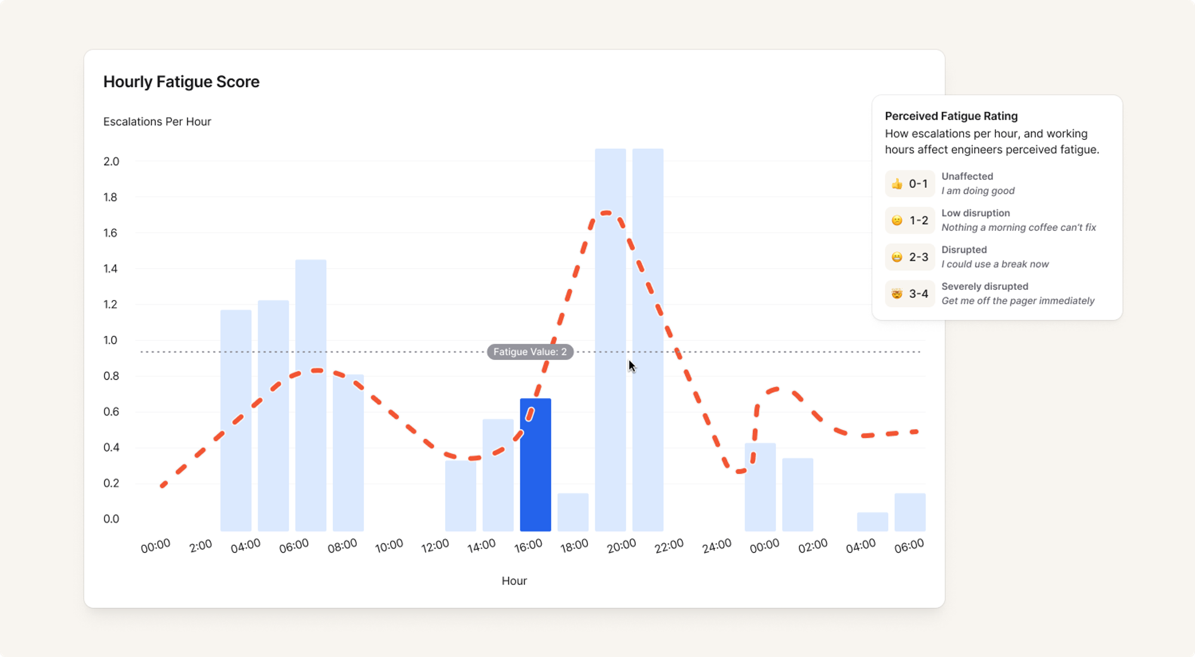Click the Severely disrupted rating label

pyautogui.click(x=984, y=286)
